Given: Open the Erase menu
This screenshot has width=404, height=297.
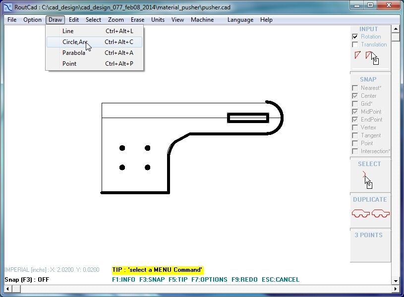Looking at the screenshot, I should click(137, 20).
